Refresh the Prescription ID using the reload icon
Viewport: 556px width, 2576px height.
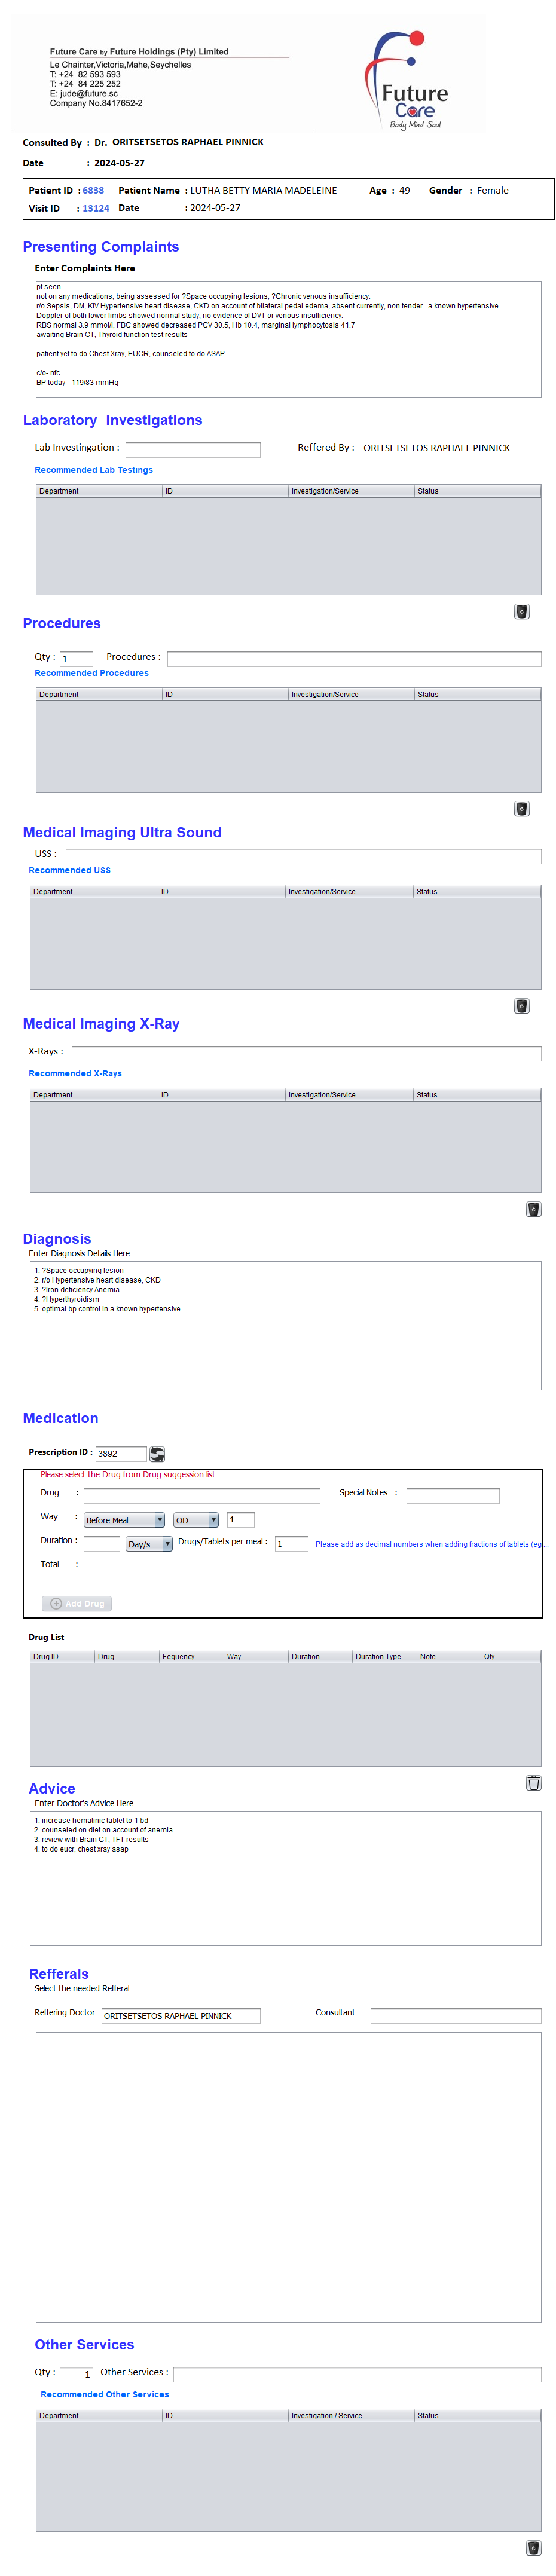(x=157, y=1453)
